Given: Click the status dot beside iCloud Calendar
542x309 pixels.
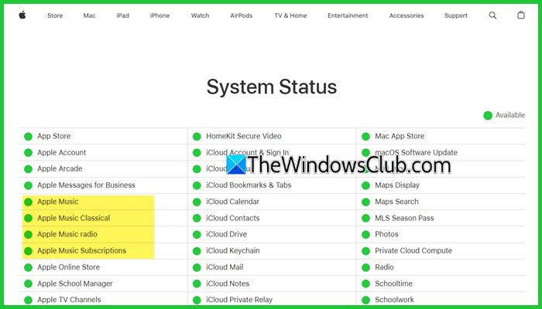Looking at the screenshot, I should pyautogui.click(x=197, y=202).
